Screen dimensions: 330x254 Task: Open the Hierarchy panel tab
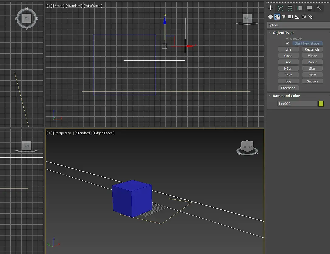pos(290,8)
